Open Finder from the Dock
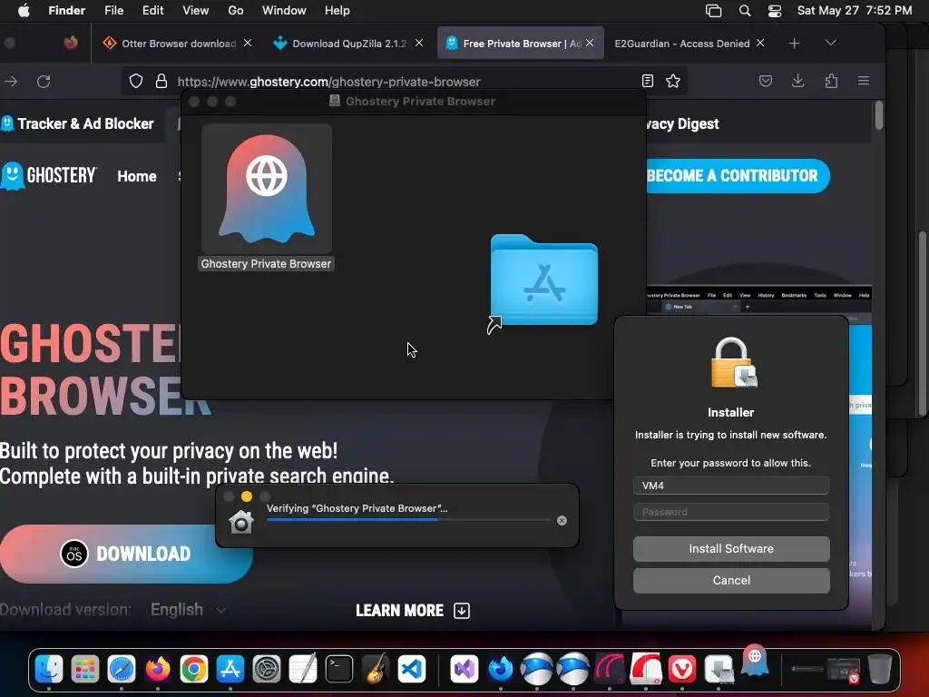 pos(49,670)
